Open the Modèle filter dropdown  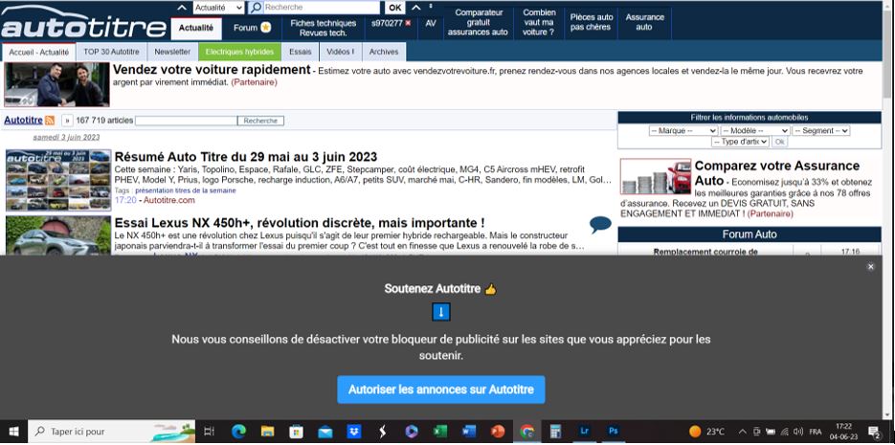[754, 131]
